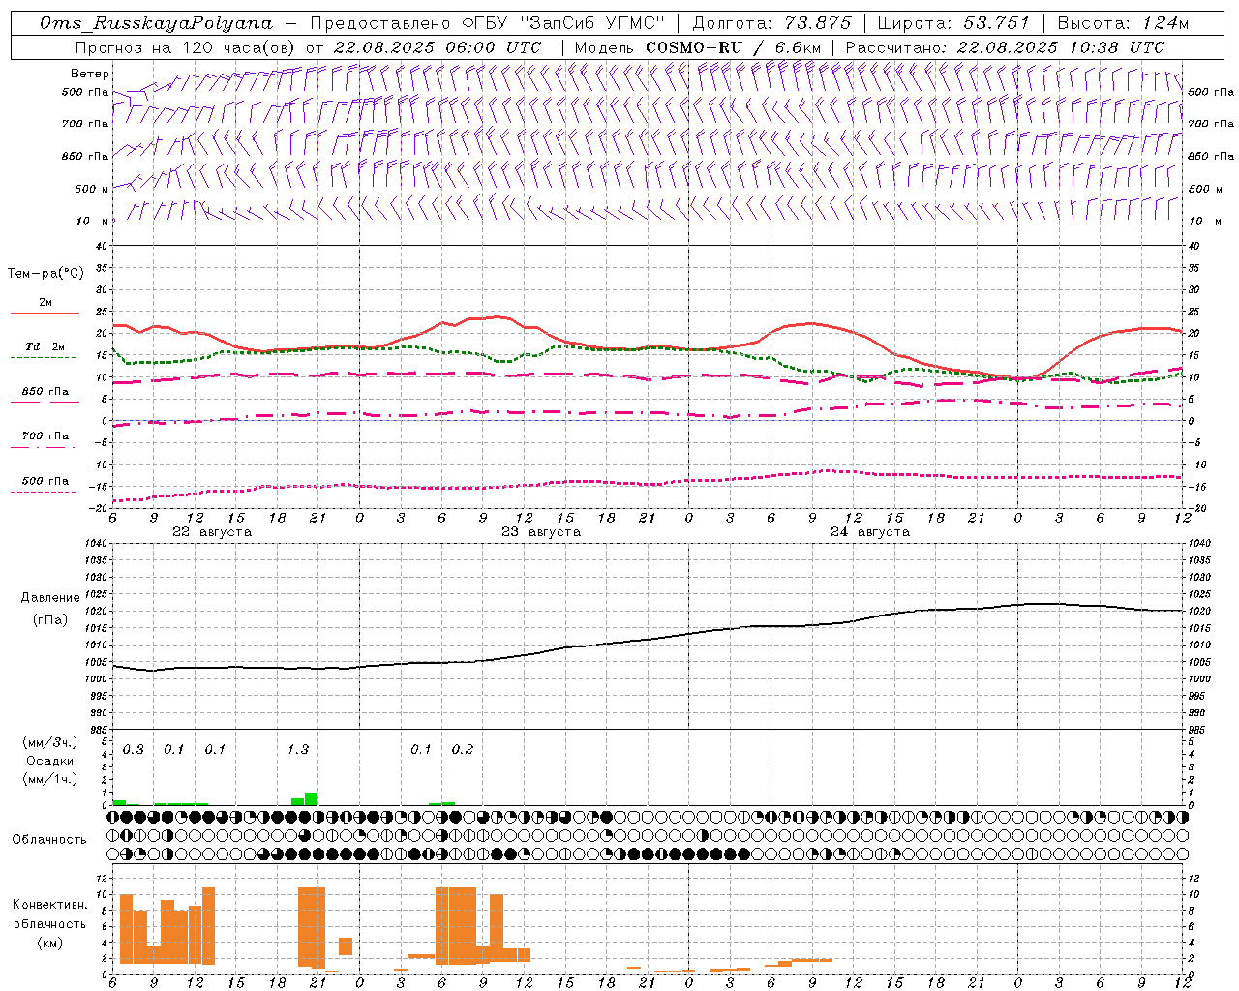Image resolution: width=1239 pixels, height=991 pixels.
Task: Click the station title Oms_RusskayaPolyana
Action: click(x=156, y=23)
